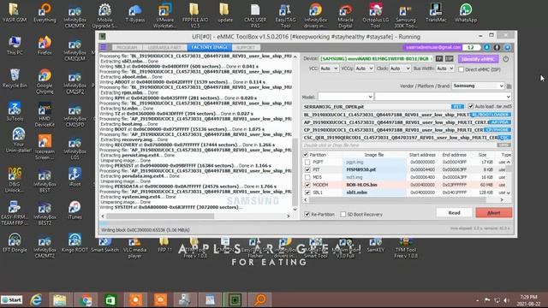The width and height of the screenshot is (548, 308).
Task: Toggle SD Boot Recovery checkbox
Action: [x=342, y=214]
